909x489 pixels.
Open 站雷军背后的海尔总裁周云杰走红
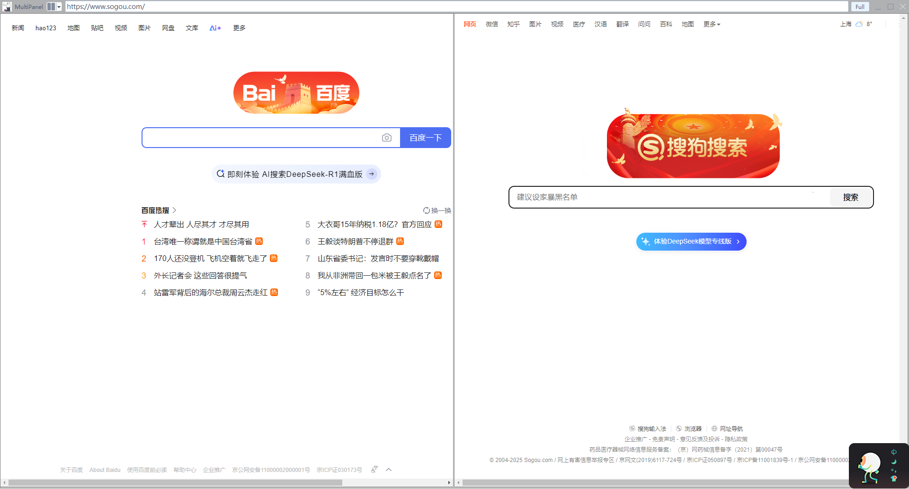tap(211, 292)
